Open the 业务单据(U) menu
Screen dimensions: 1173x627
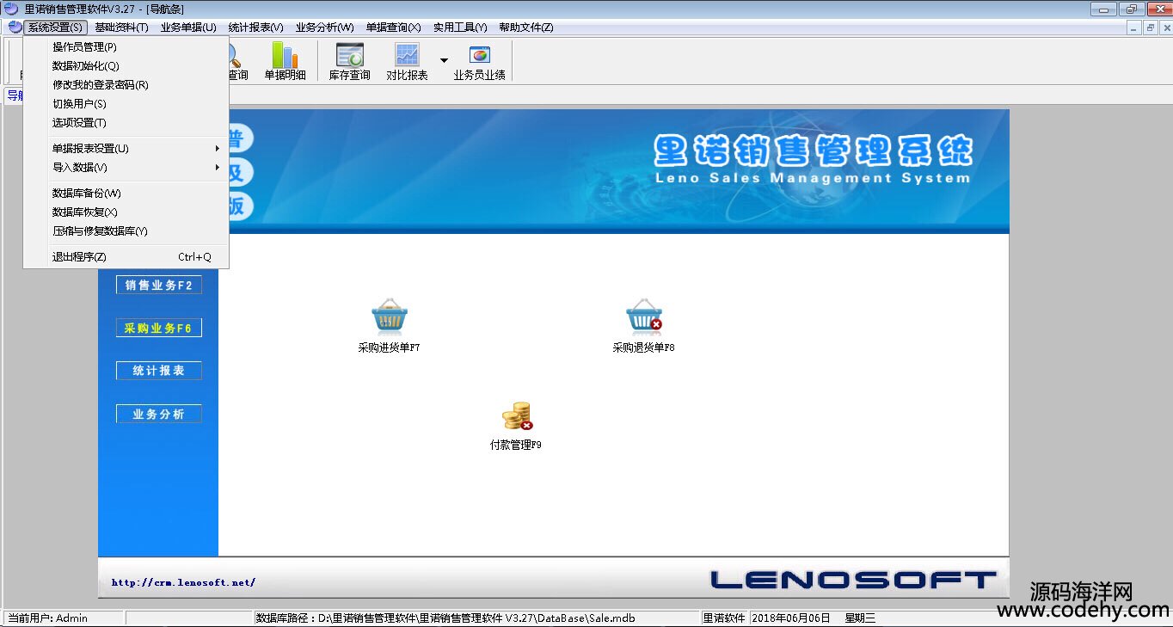tap(188, 28)
